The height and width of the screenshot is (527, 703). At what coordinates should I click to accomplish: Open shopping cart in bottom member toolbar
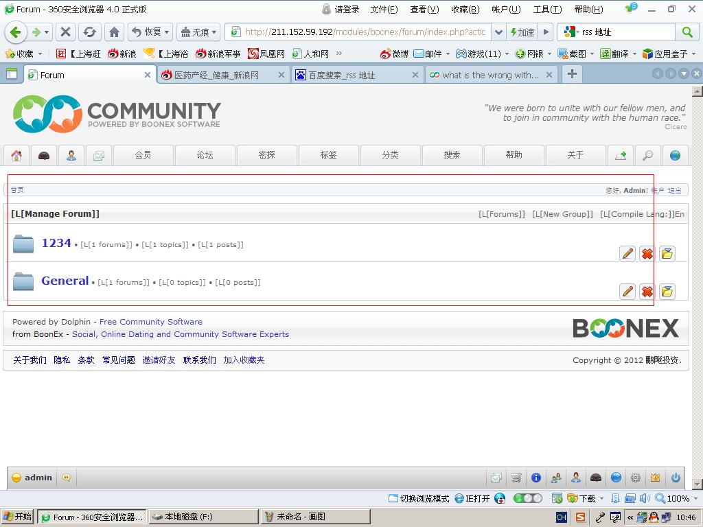point(516,478)
